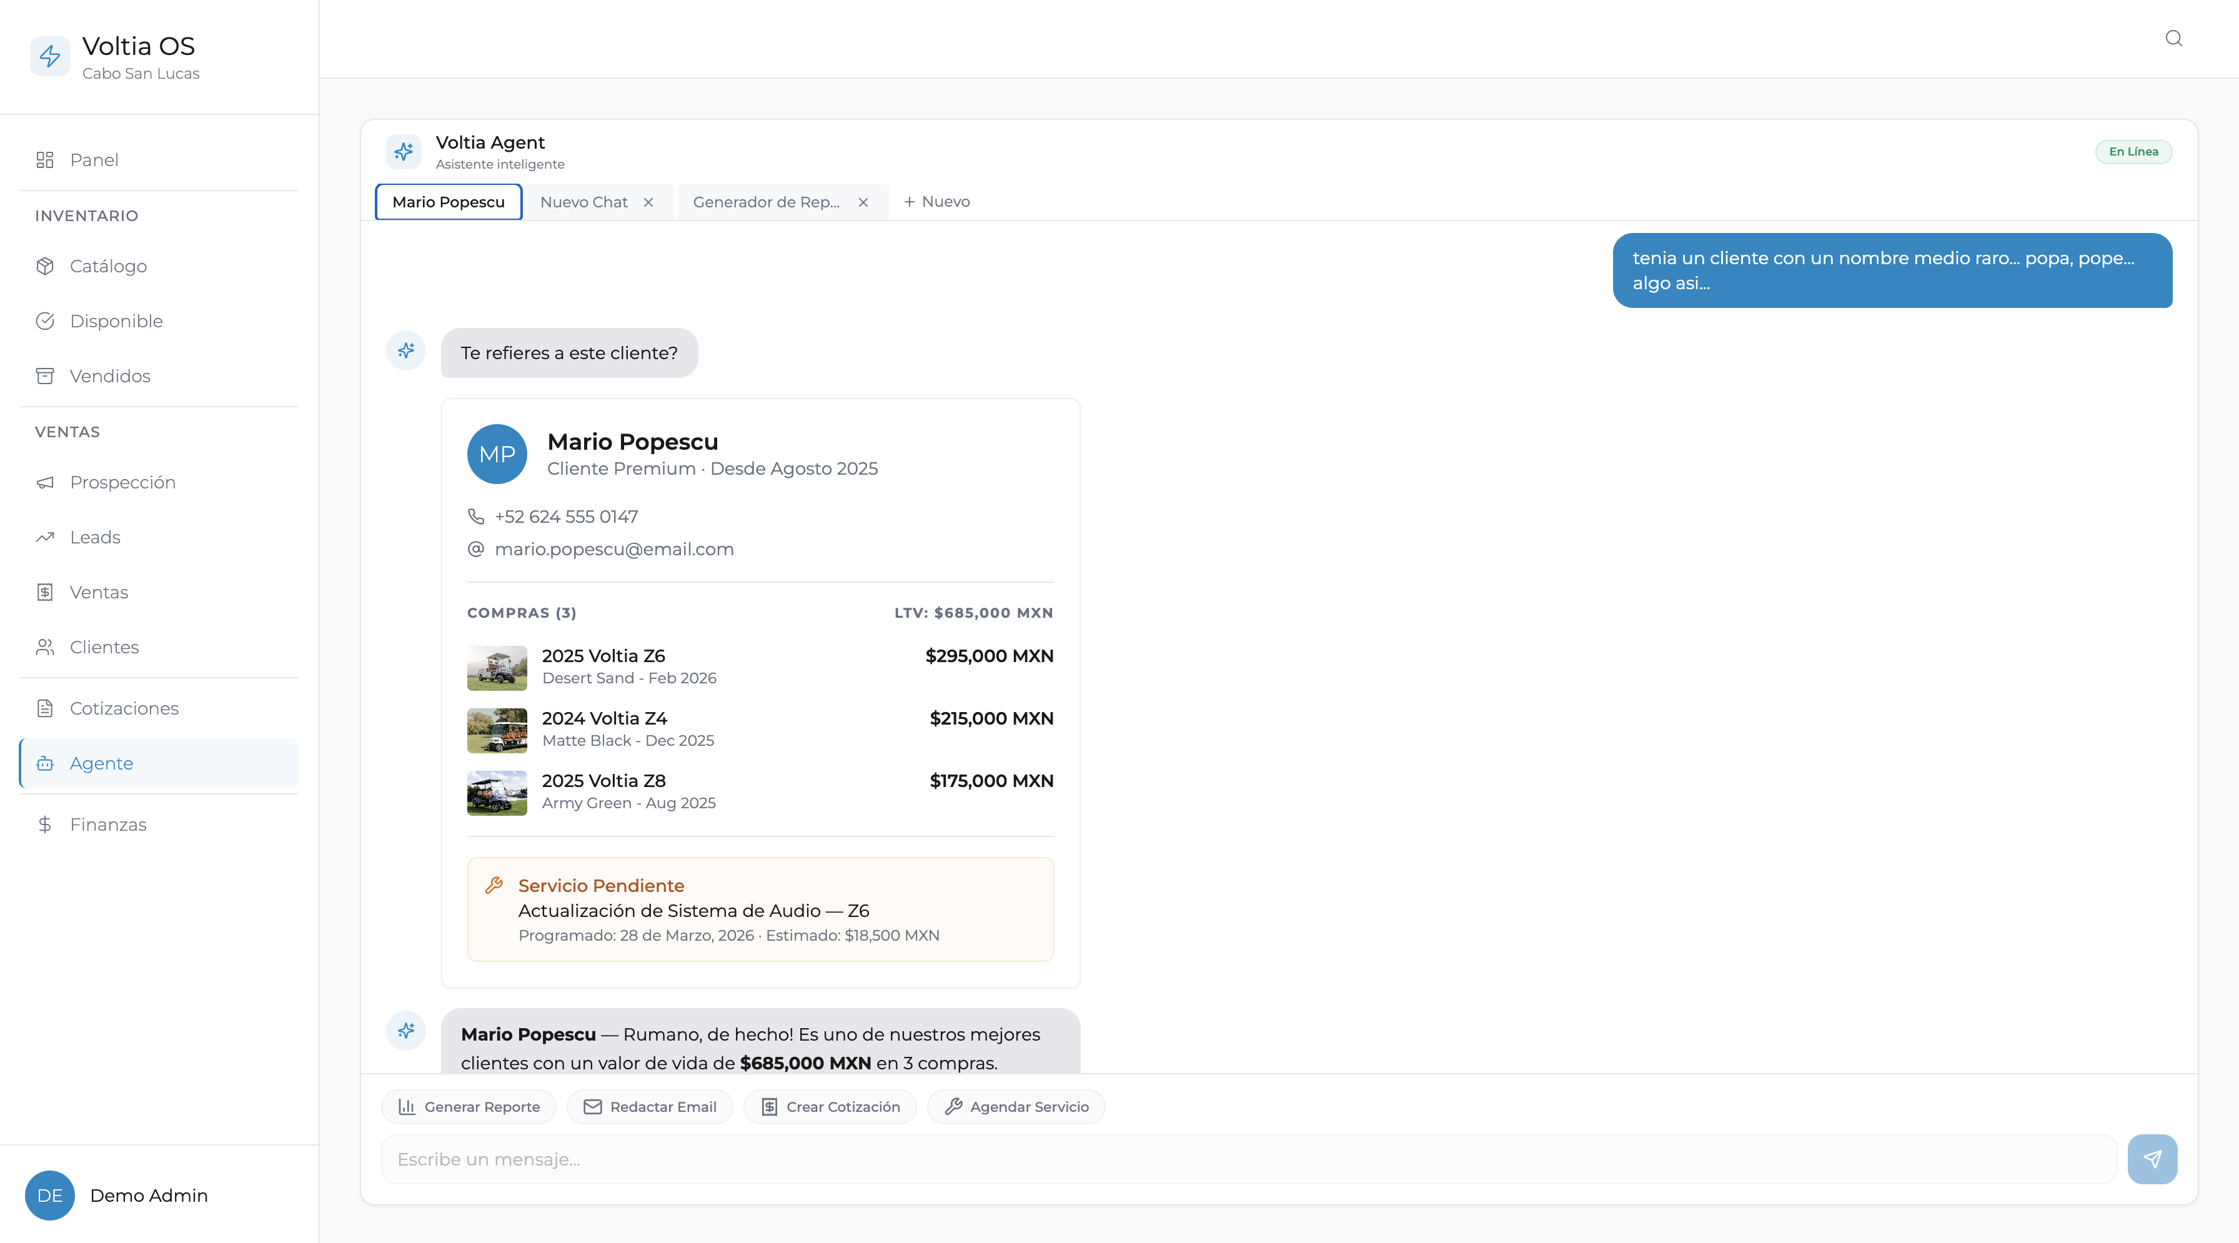Click the MP avatar circle of Mario Popescu
This screenshot has width=2239, height=1243.
click(497, 453)
